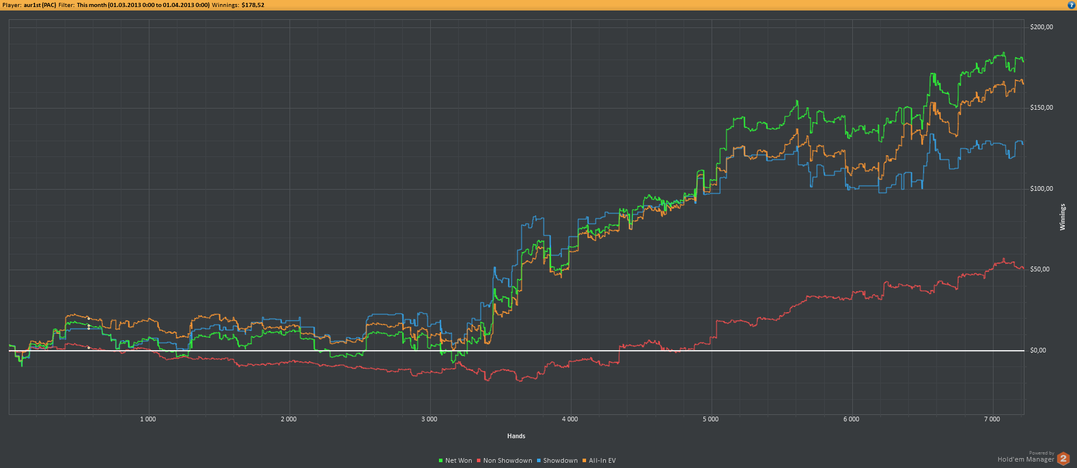Click the Winnings y-axis title

(x=1062, y=217)
